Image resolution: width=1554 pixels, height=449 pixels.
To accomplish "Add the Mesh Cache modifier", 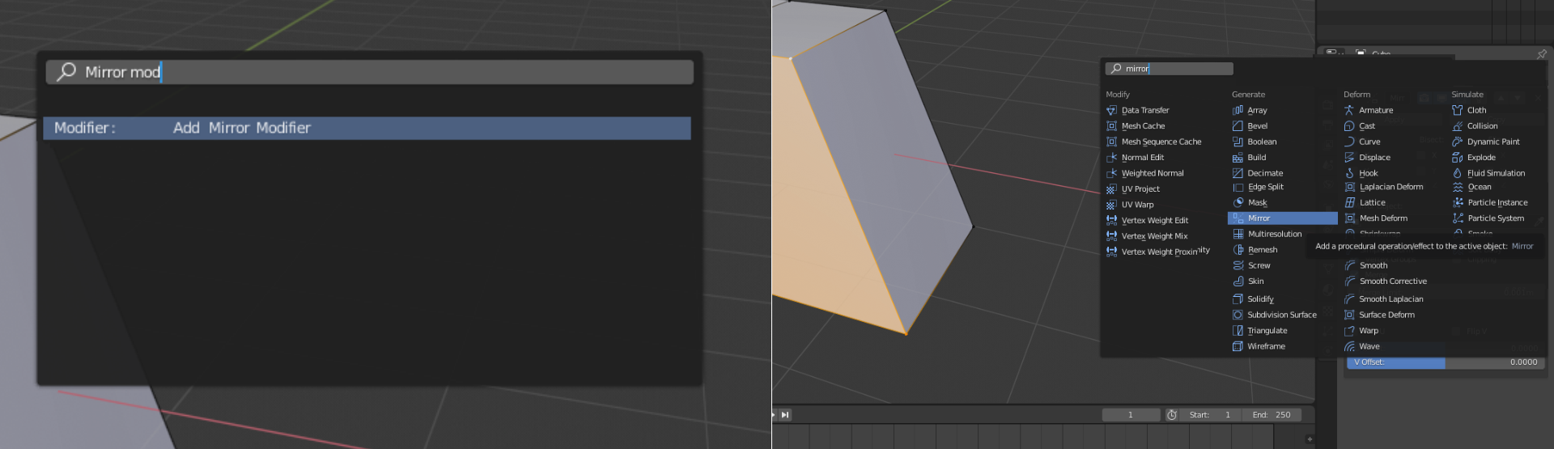I will (1136, 126).
